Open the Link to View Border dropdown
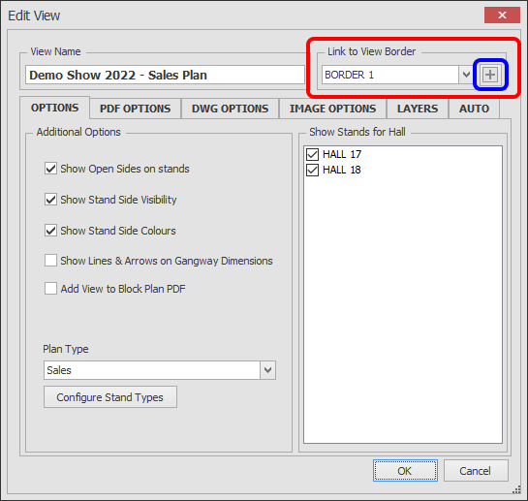Screen dimensions: 528x501 tap(466, 75)
